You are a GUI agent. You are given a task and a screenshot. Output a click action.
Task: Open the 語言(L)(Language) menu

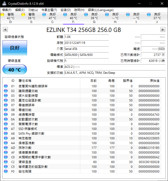101,10
